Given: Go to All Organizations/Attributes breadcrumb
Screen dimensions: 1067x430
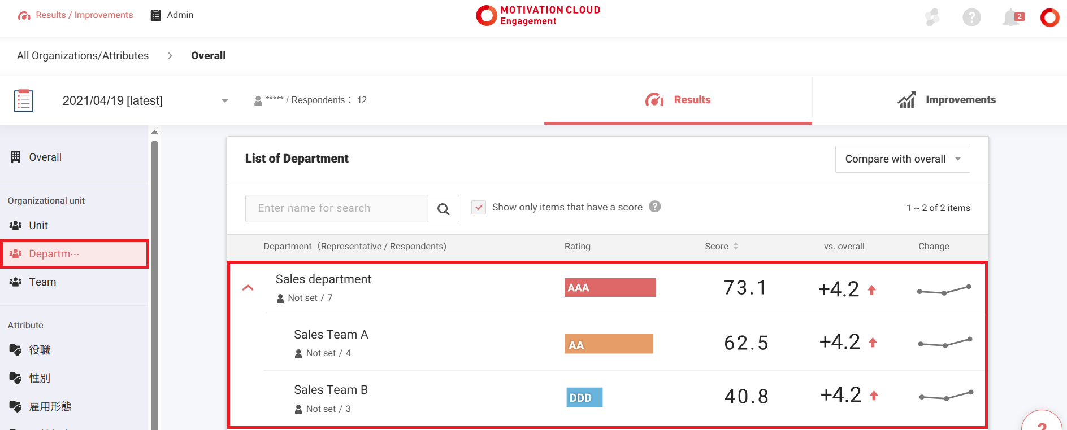Looking at the screenshot, I should pyautogui.click(x=83, y=56).
